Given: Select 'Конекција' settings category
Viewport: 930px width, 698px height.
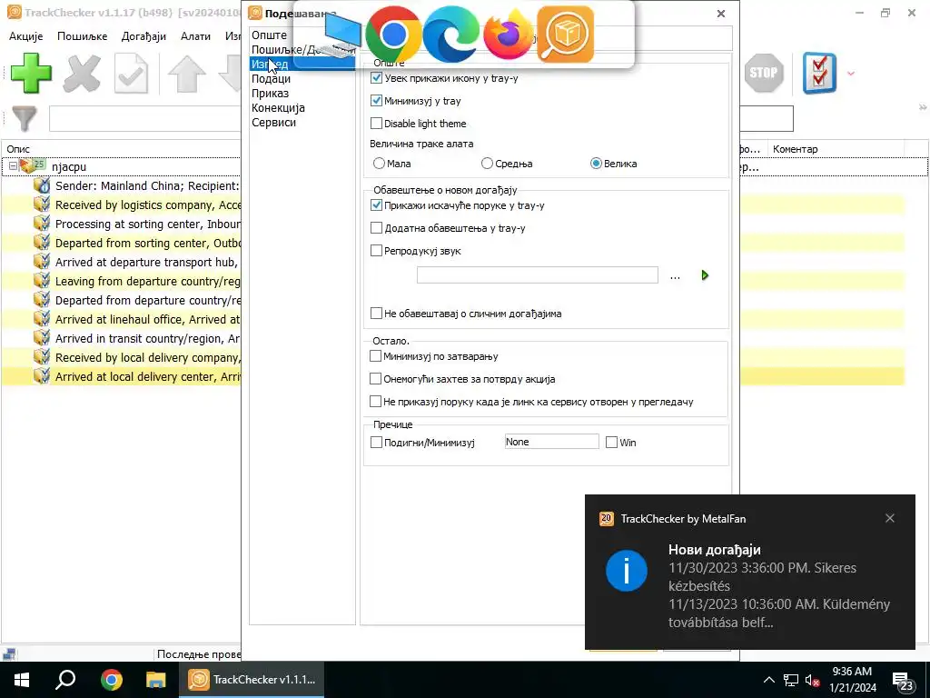Looking at the screenshot, I should pos(278,108).
